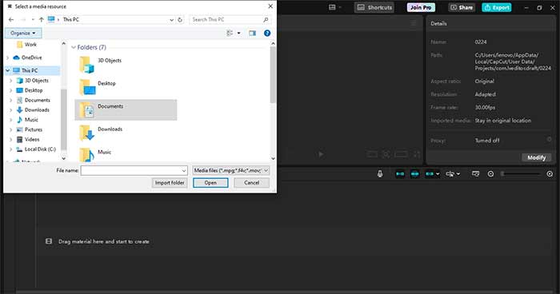The height and width of the screenshot is (294, 560).
Task: Click the preview axis icon in timeline toolbar
Action: (x=475, y=173)
